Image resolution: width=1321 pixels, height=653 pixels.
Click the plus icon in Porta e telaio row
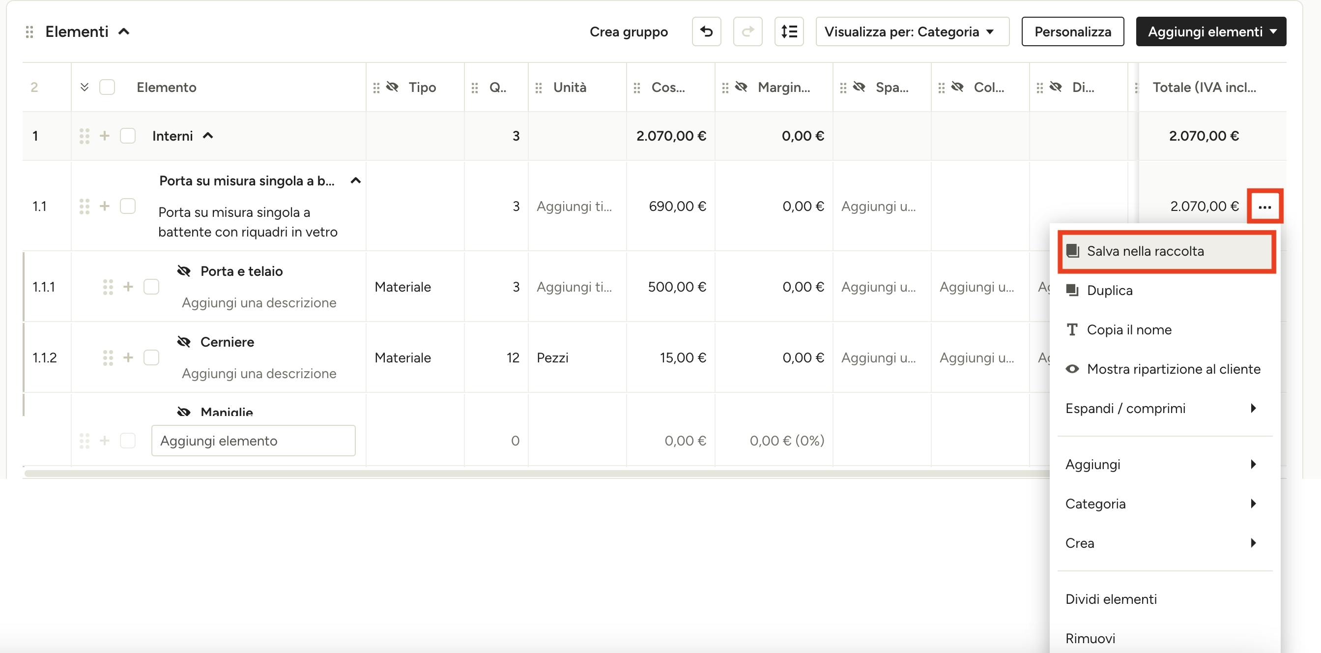(x=128, y=287)
